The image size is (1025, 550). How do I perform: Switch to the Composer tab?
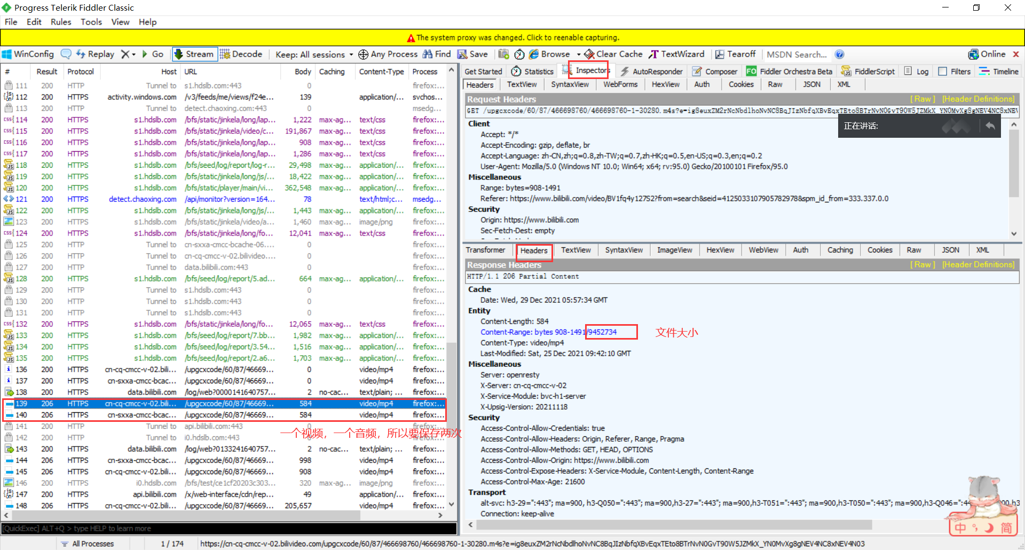(x=714, y=72)
